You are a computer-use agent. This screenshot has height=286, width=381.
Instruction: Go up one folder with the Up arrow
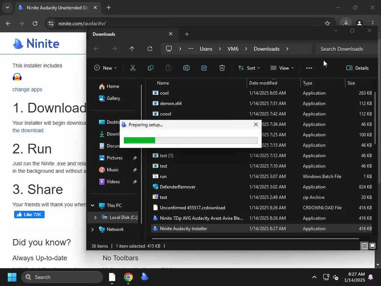[132, 49]
